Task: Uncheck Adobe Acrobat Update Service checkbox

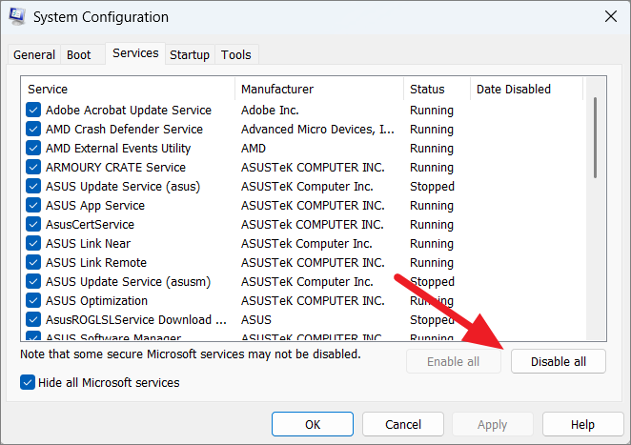Action: 33,110
